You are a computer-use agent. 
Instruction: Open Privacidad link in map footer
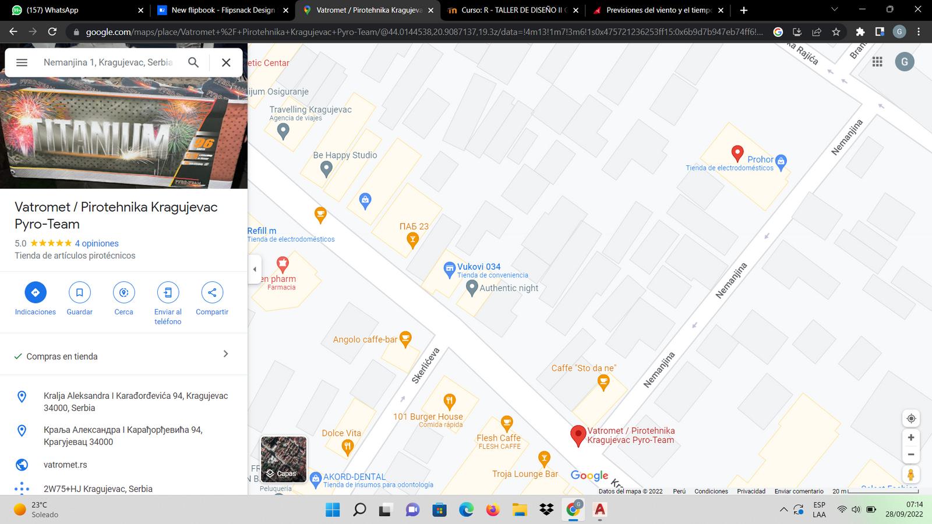751,491
